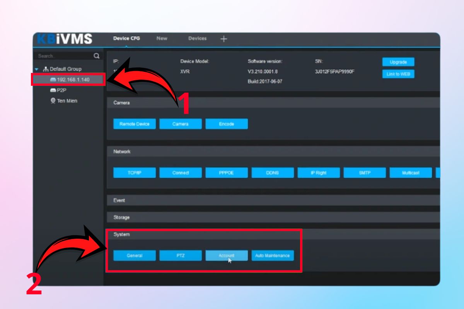Click the KBiVMS logo

(65, 39)
